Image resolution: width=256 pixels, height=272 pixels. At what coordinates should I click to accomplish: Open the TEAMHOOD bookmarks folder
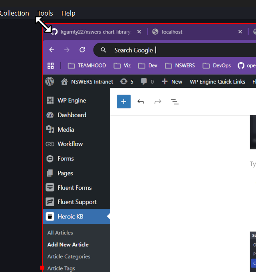pyautogui.click(x=87, y=65)
